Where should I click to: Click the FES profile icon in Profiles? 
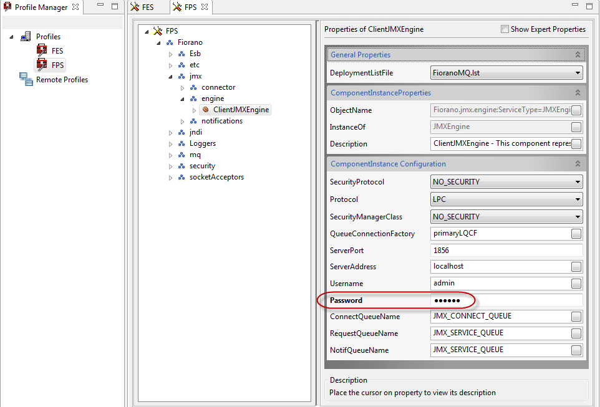tap(42, 51)
